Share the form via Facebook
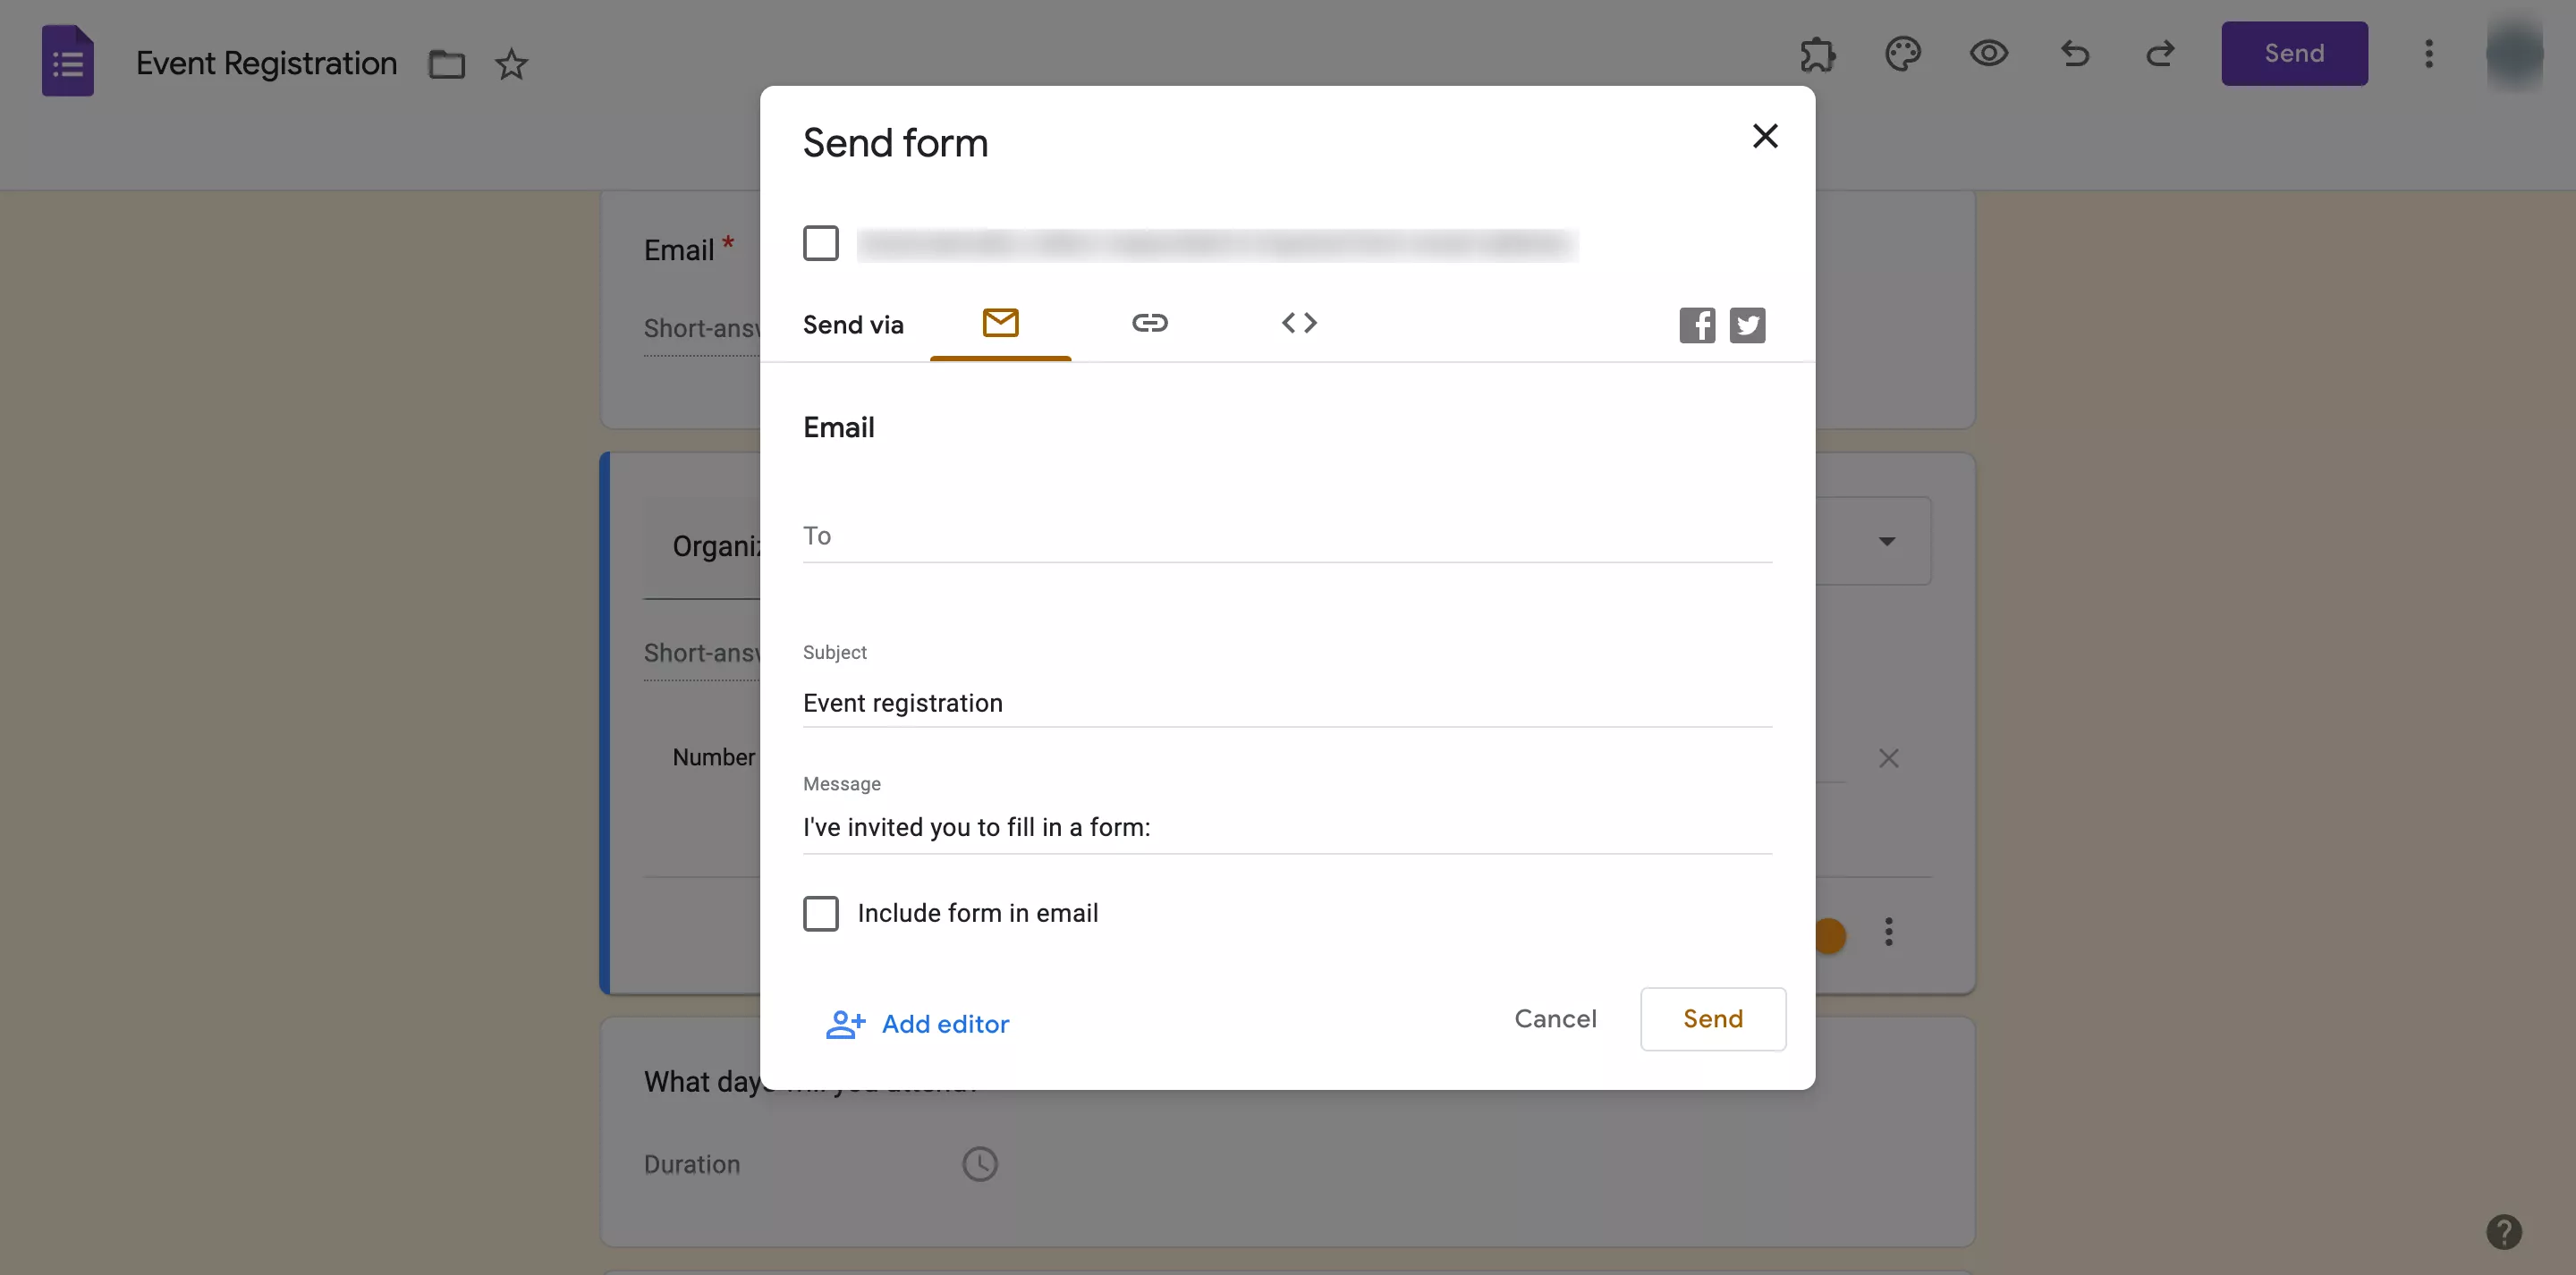This screenshot has height=1275, width=2576. coord(1697,325)
